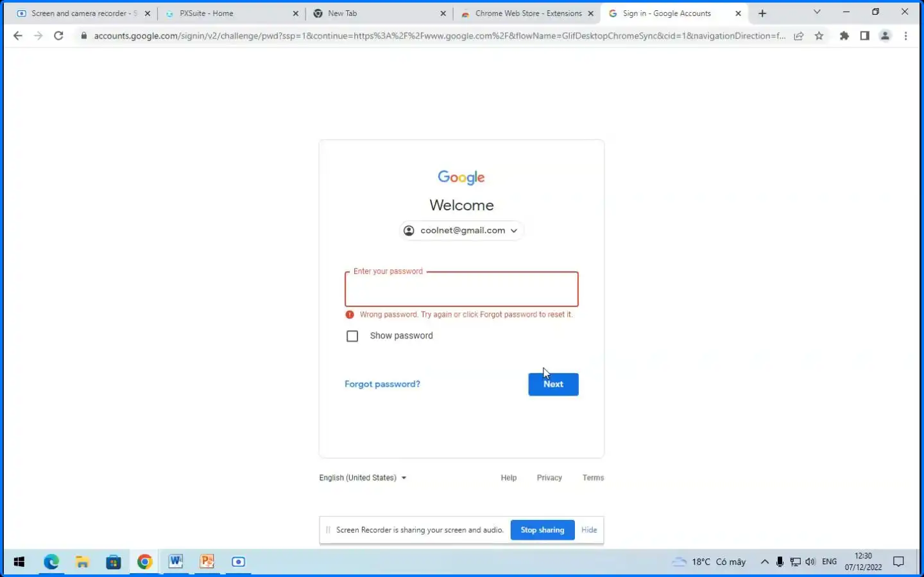Screen dimensions: 924x577
Task: Open the Terms link
Action: (593, 478)
